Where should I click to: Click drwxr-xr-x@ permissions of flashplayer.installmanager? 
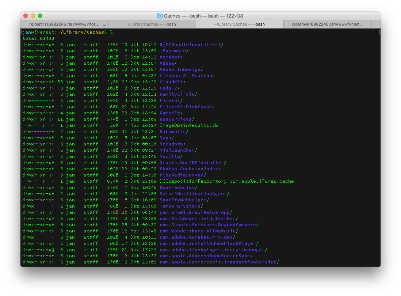click(38, 250)
